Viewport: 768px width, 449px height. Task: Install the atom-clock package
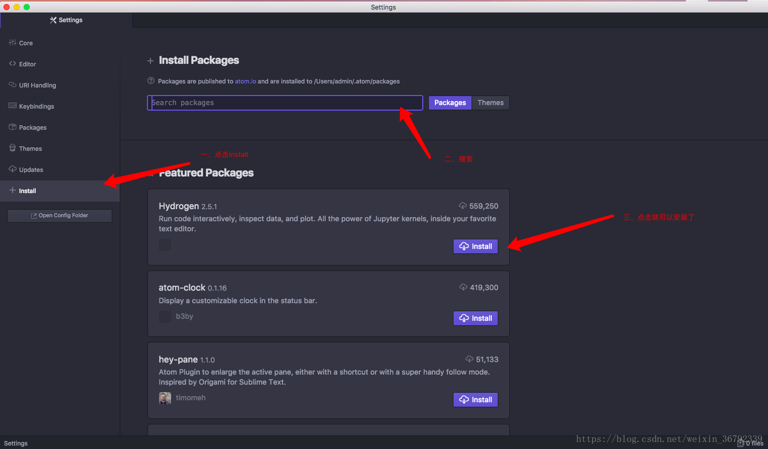pyautogui.click(x=476, y=318)
